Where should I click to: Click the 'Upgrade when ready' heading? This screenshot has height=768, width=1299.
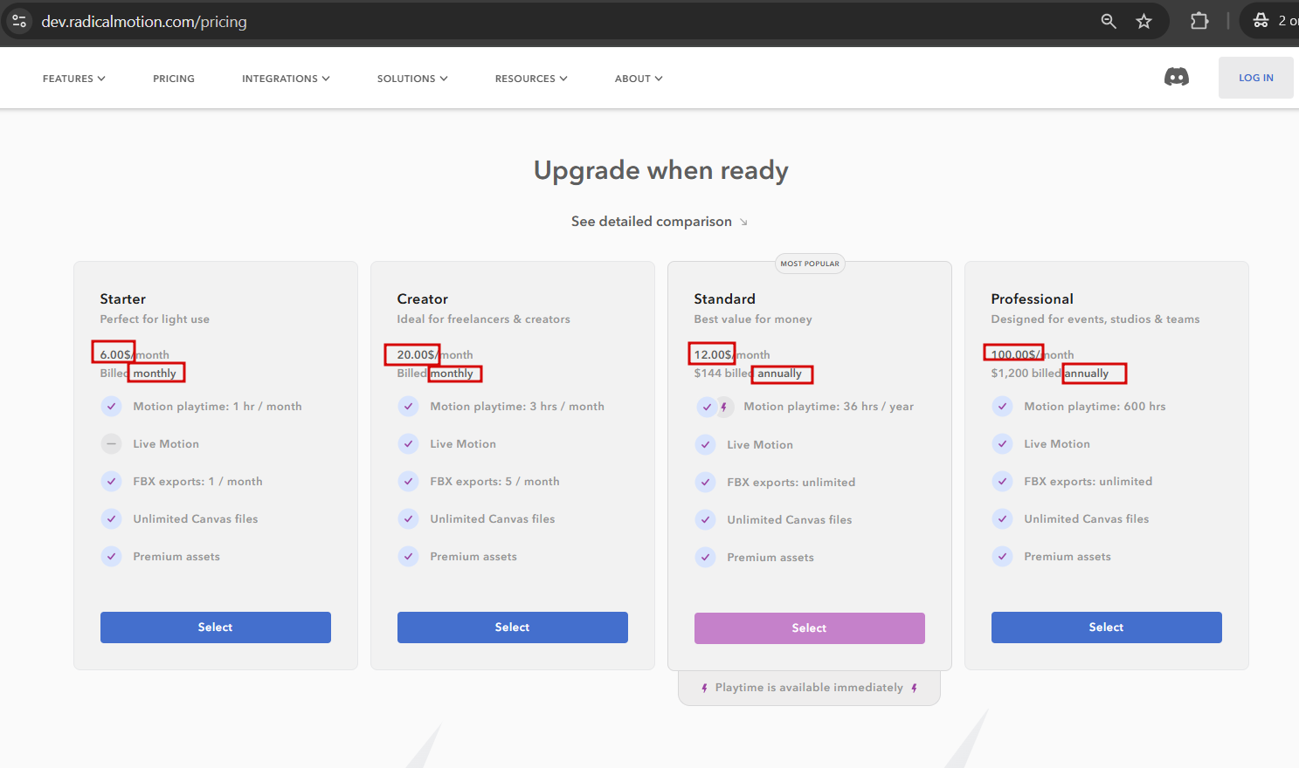point(661,170)
